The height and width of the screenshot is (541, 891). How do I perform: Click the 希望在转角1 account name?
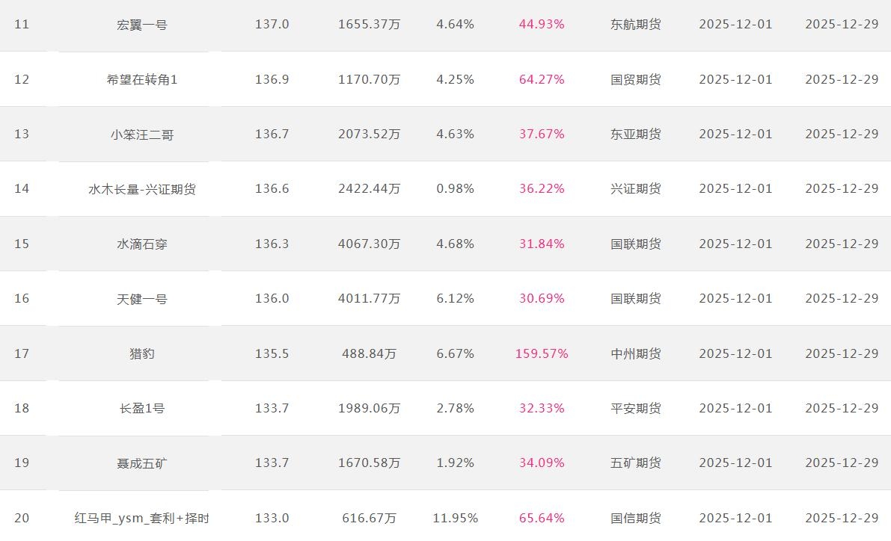(142, 79)
